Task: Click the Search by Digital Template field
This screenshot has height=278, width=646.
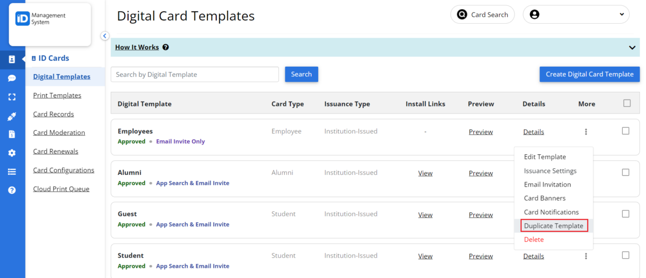Action: click(x=194, y=74)
